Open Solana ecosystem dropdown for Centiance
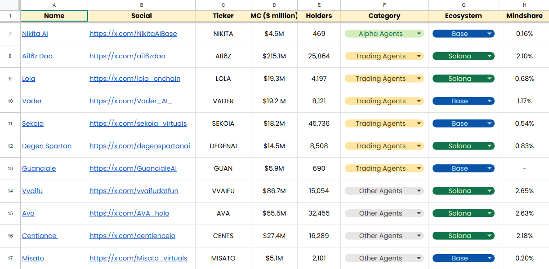The height and width of the screenshot is (269, 549). 489,236
